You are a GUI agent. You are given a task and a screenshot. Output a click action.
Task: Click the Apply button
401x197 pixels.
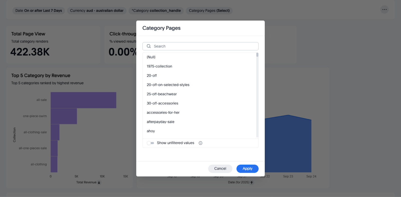(x=247, y=169)
